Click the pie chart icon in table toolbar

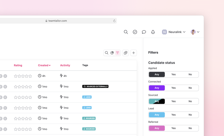[112, 53]
